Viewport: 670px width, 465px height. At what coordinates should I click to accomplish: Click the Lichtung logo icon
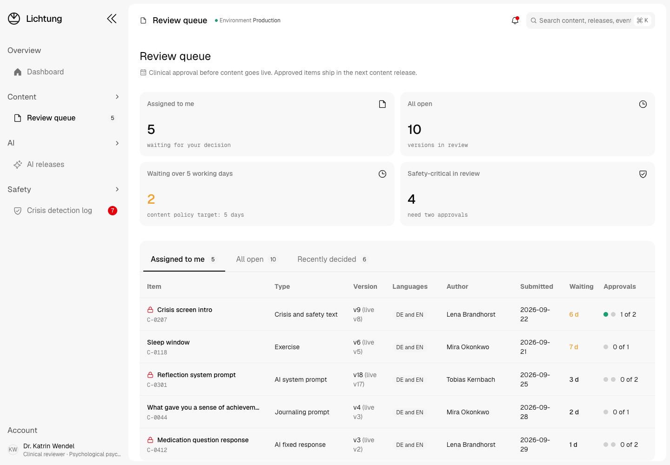pos(14,19)
